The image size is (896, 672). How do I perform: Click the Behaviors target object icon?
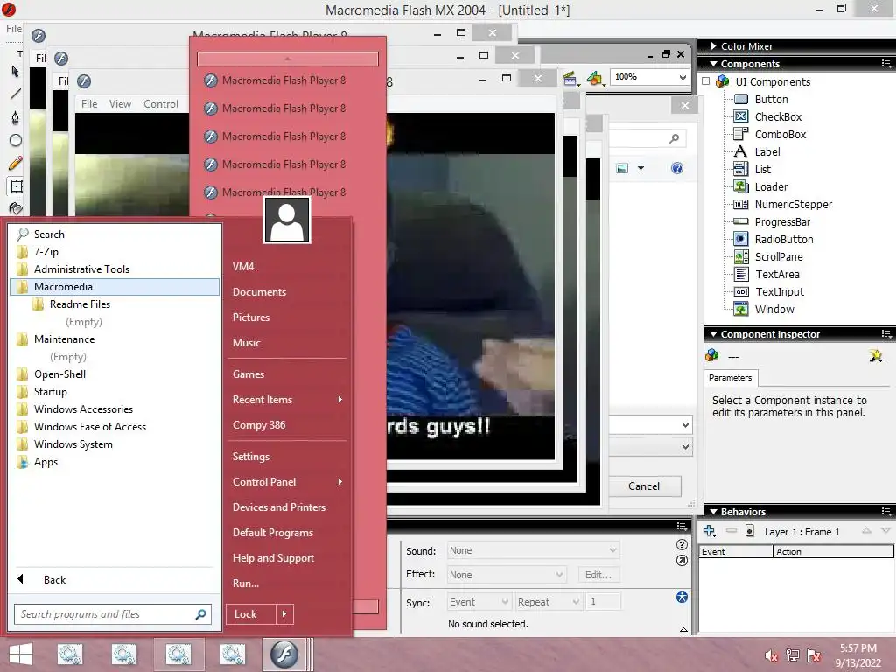[x=750, y=531]
